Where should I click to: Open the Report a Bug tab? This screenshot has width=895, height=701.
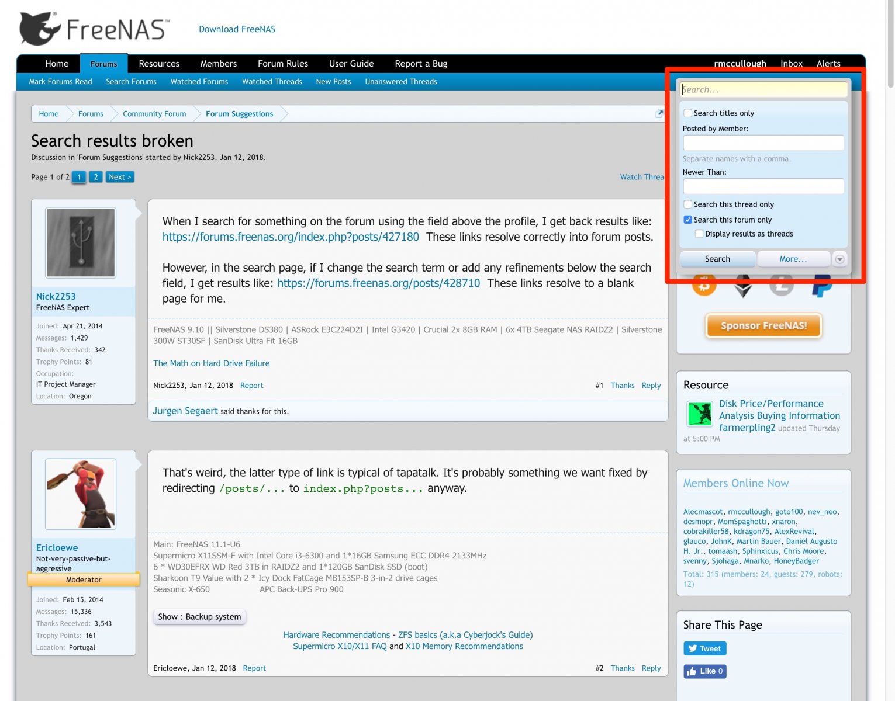421,64
